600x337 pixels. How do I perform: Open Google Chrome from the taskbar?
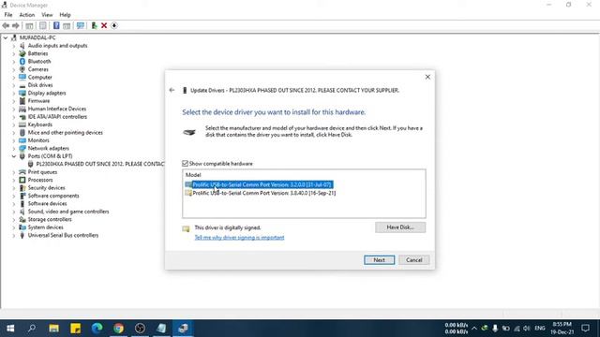[119, 329]
